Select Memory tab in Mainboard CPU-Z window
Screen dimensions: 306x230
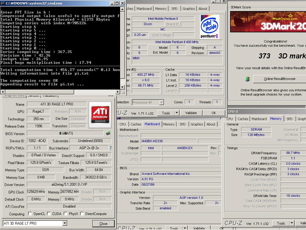[169, 124]
